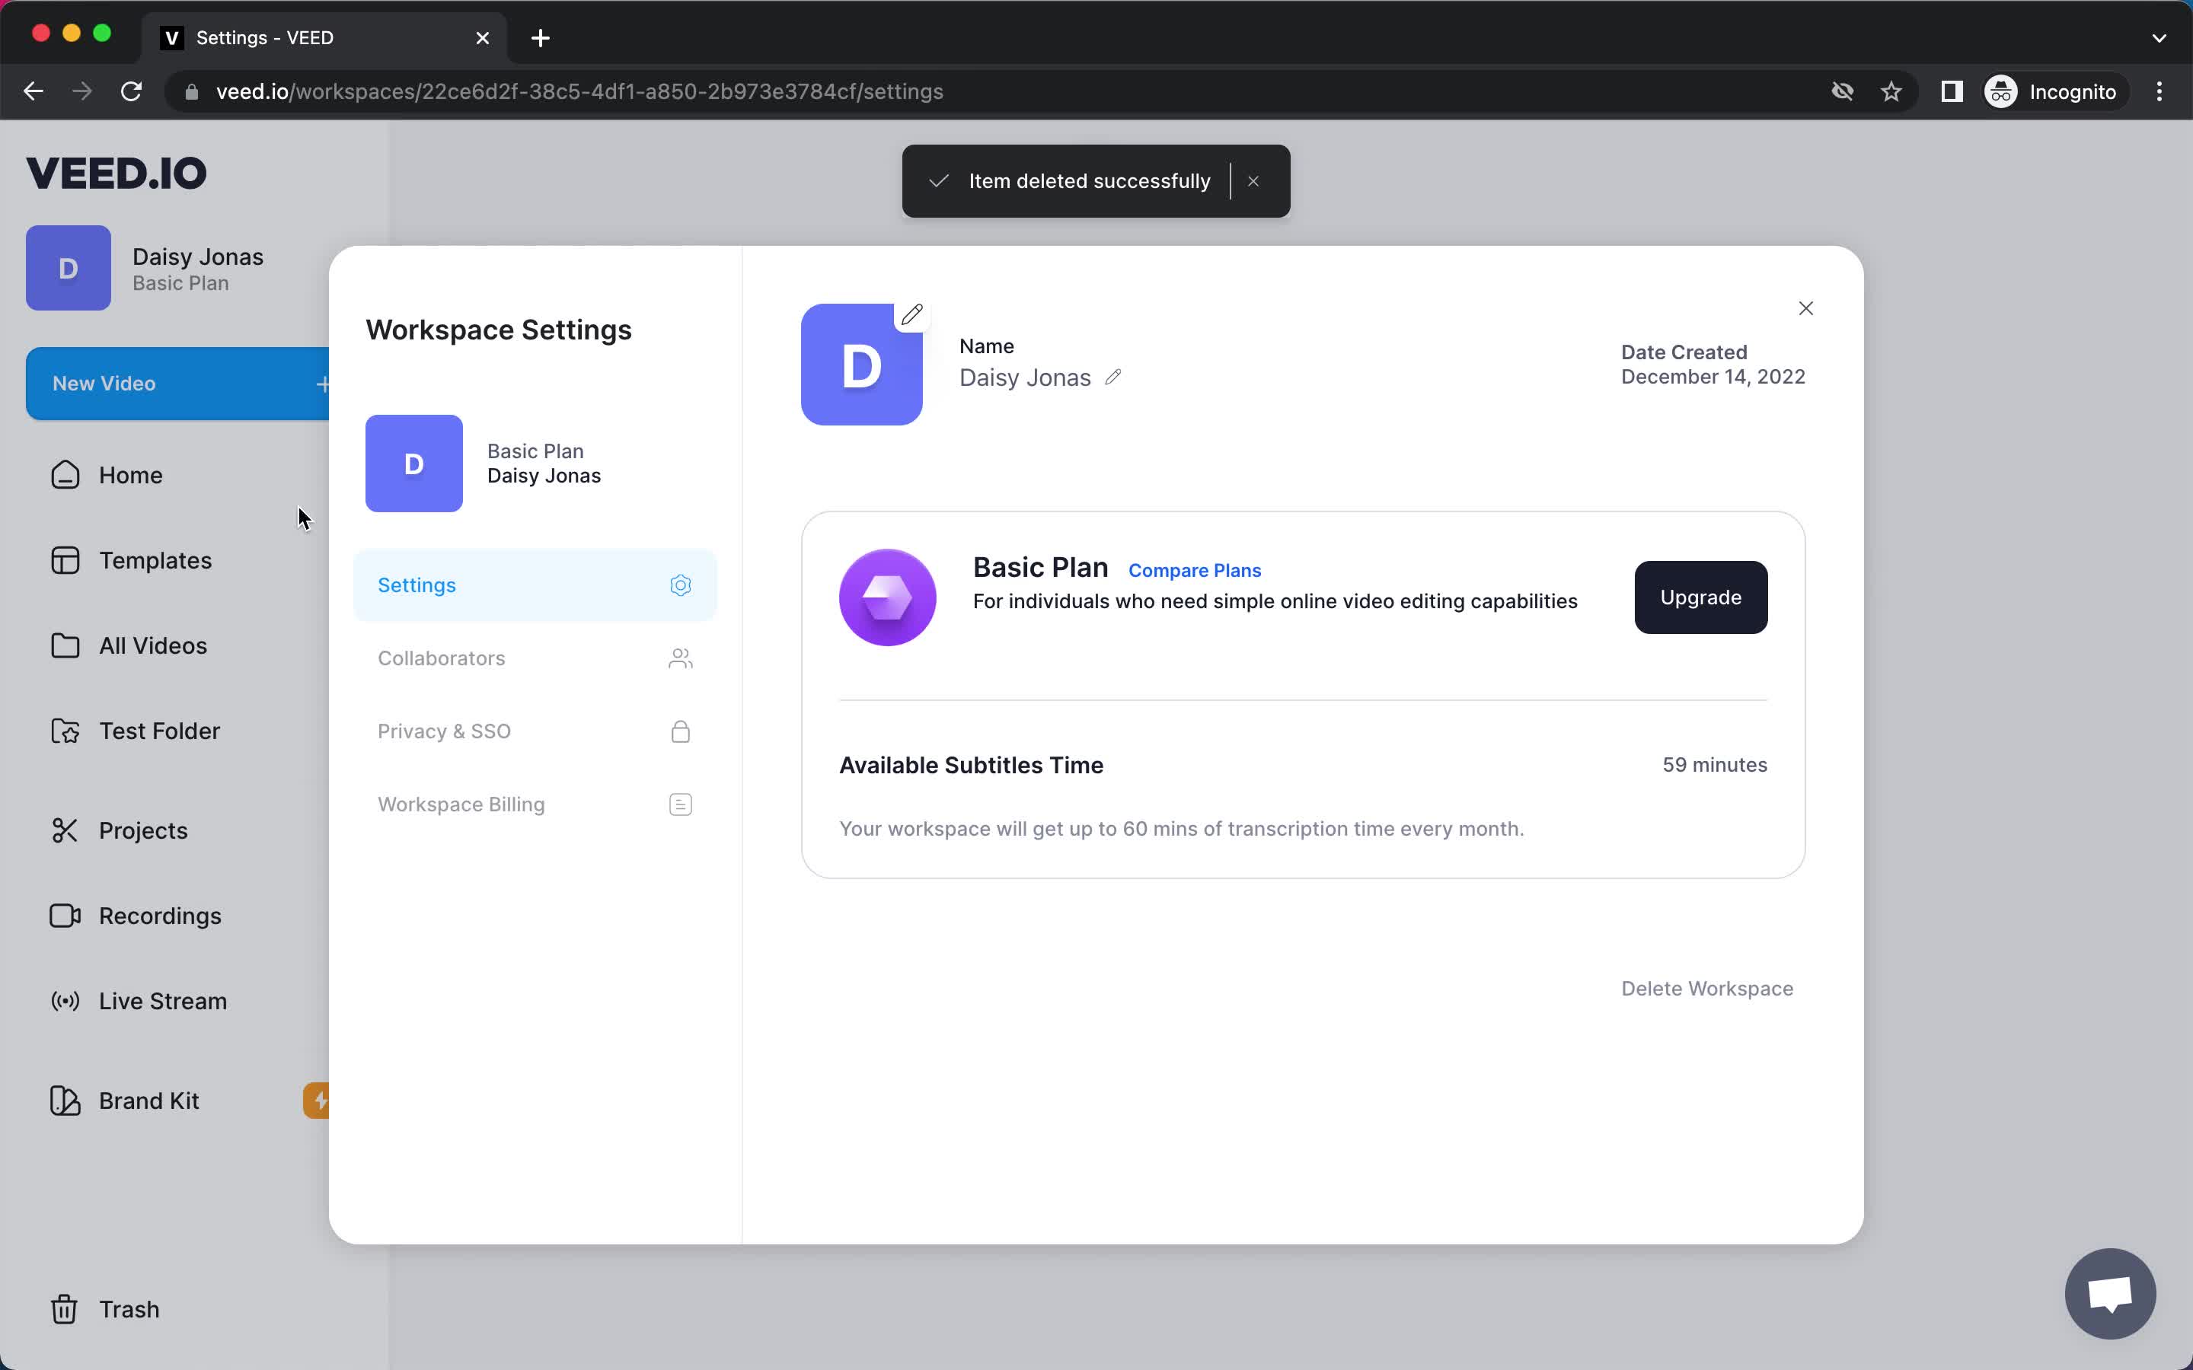The image size is (2193, 1370).
Task: Click the Daisy Jonas name text
Action: [1024, 378]
